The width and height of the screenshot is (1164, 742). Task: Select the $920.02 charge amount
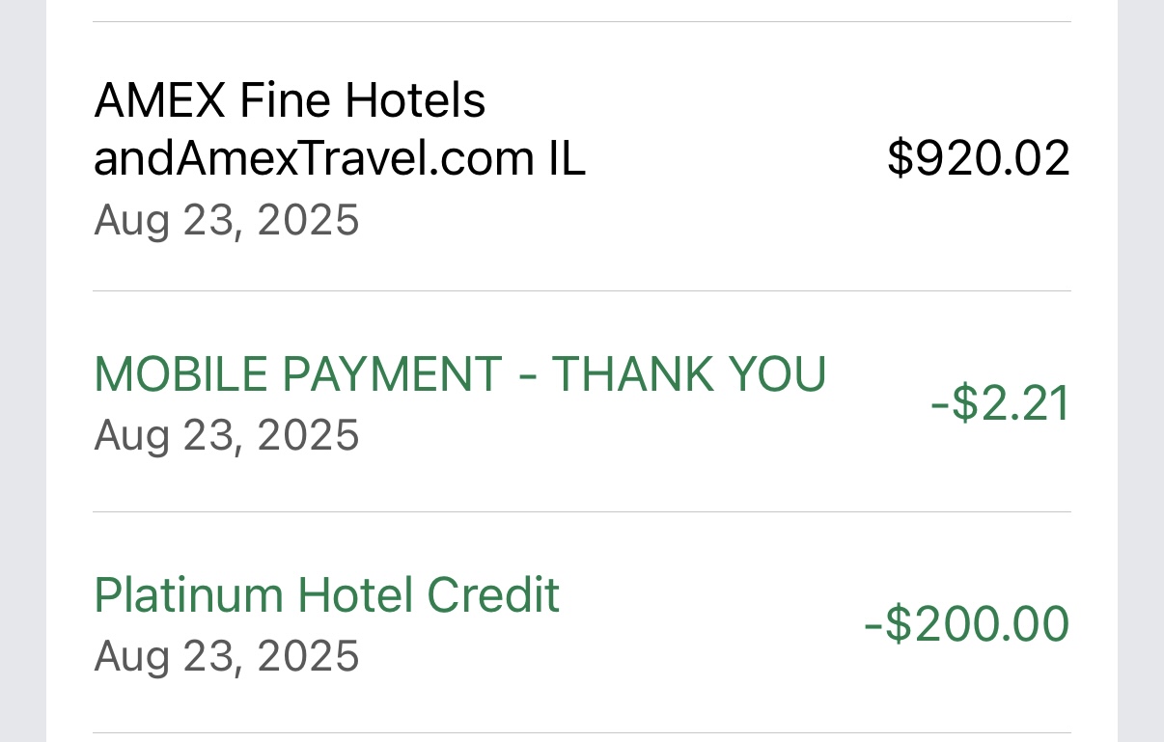pos(978,158)
